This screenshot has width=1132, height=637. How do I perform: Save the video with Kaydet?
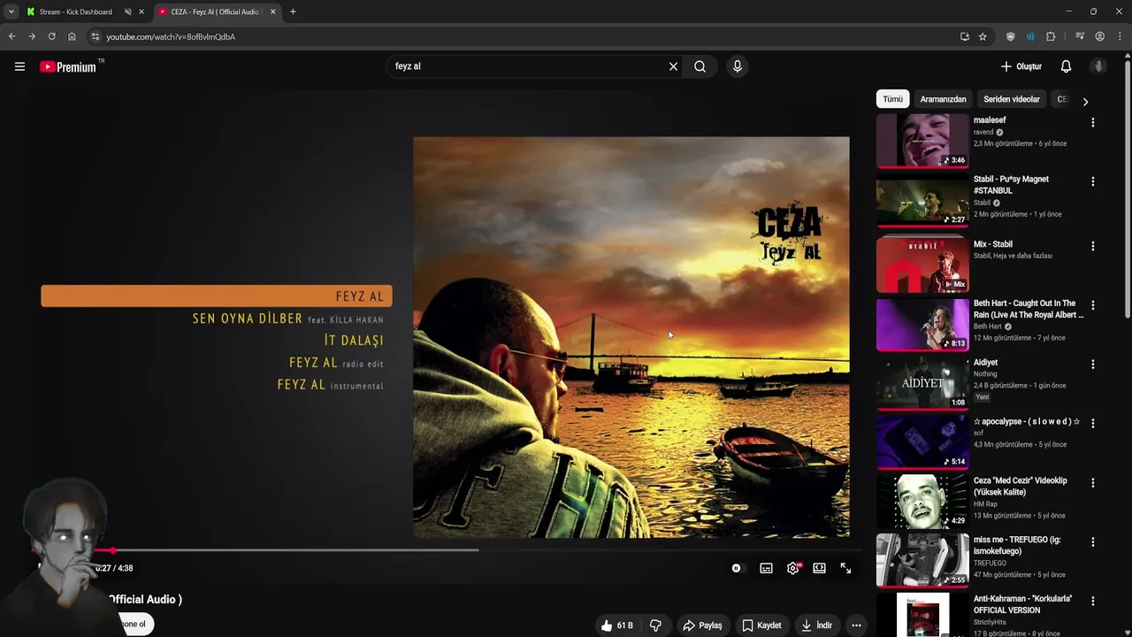(761, 625)
